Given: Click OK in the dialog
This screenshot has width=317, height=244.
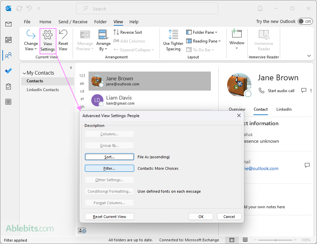Looking at the screenshot, I should 201,217.
